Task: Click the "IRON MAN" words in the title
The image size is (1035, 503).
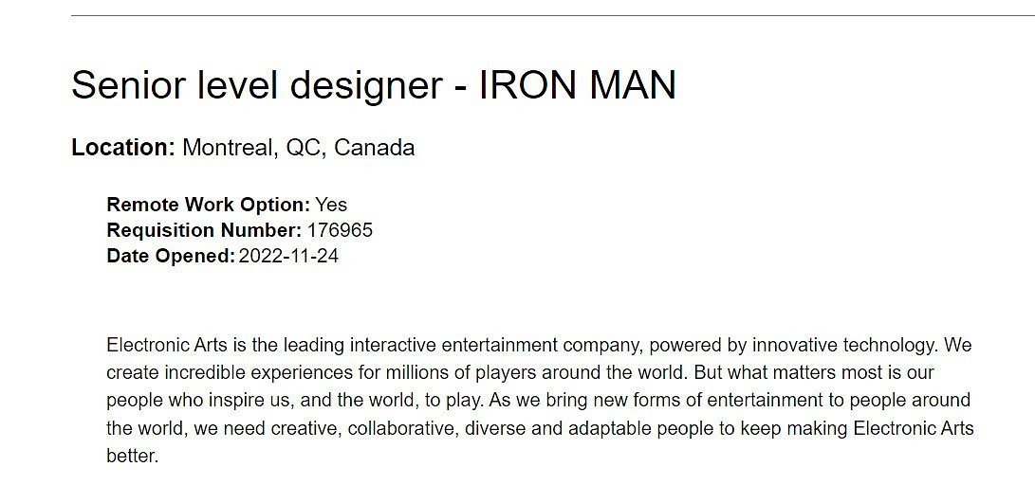Action: 578,85
